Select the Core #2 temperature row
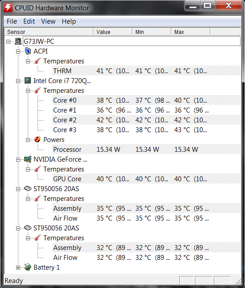245x288 pixels. pyautogui.click(x=146, y=120)
